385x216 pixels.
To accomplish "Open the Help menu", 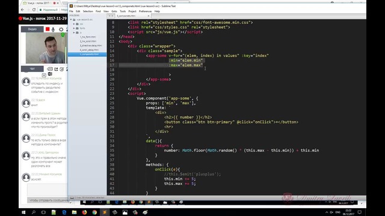I will pyautogui.click(x=157, y=11).
